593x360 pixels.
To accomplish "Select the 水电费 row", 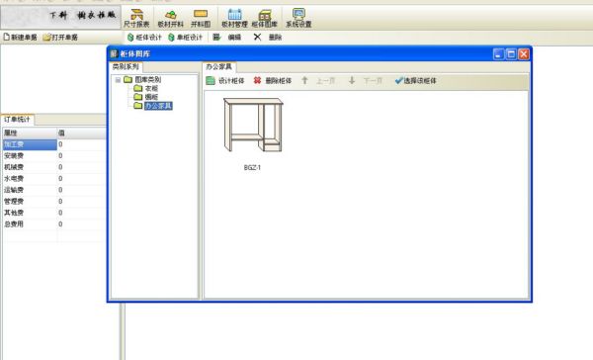I will [x=54, y=178].
